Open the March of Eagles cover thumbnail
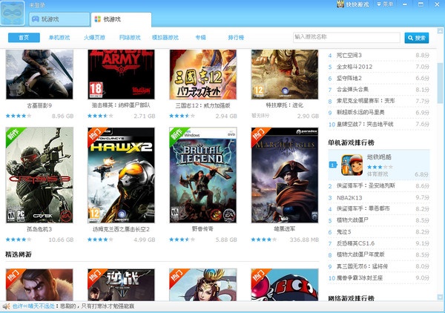This screenshot has width=445, height=313. click(x=285, y=175)
